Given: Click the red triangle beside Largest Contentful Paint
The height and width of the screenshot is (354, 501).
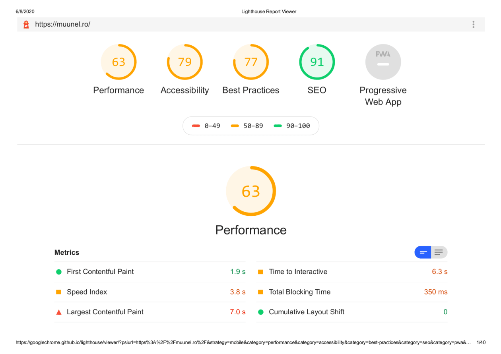Looking at the screenshot, I should (59, 312).
